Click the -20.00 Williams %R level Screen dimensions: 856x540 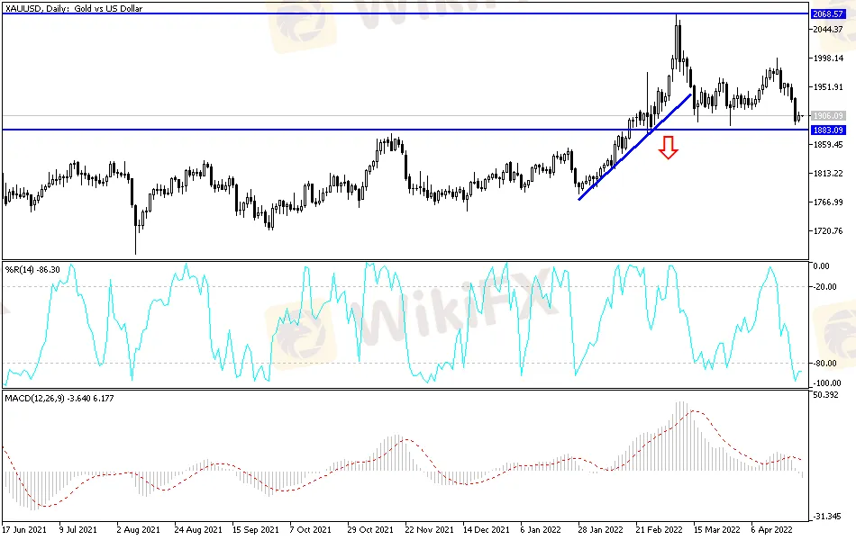pyautogui.click(x=824, y=287)
